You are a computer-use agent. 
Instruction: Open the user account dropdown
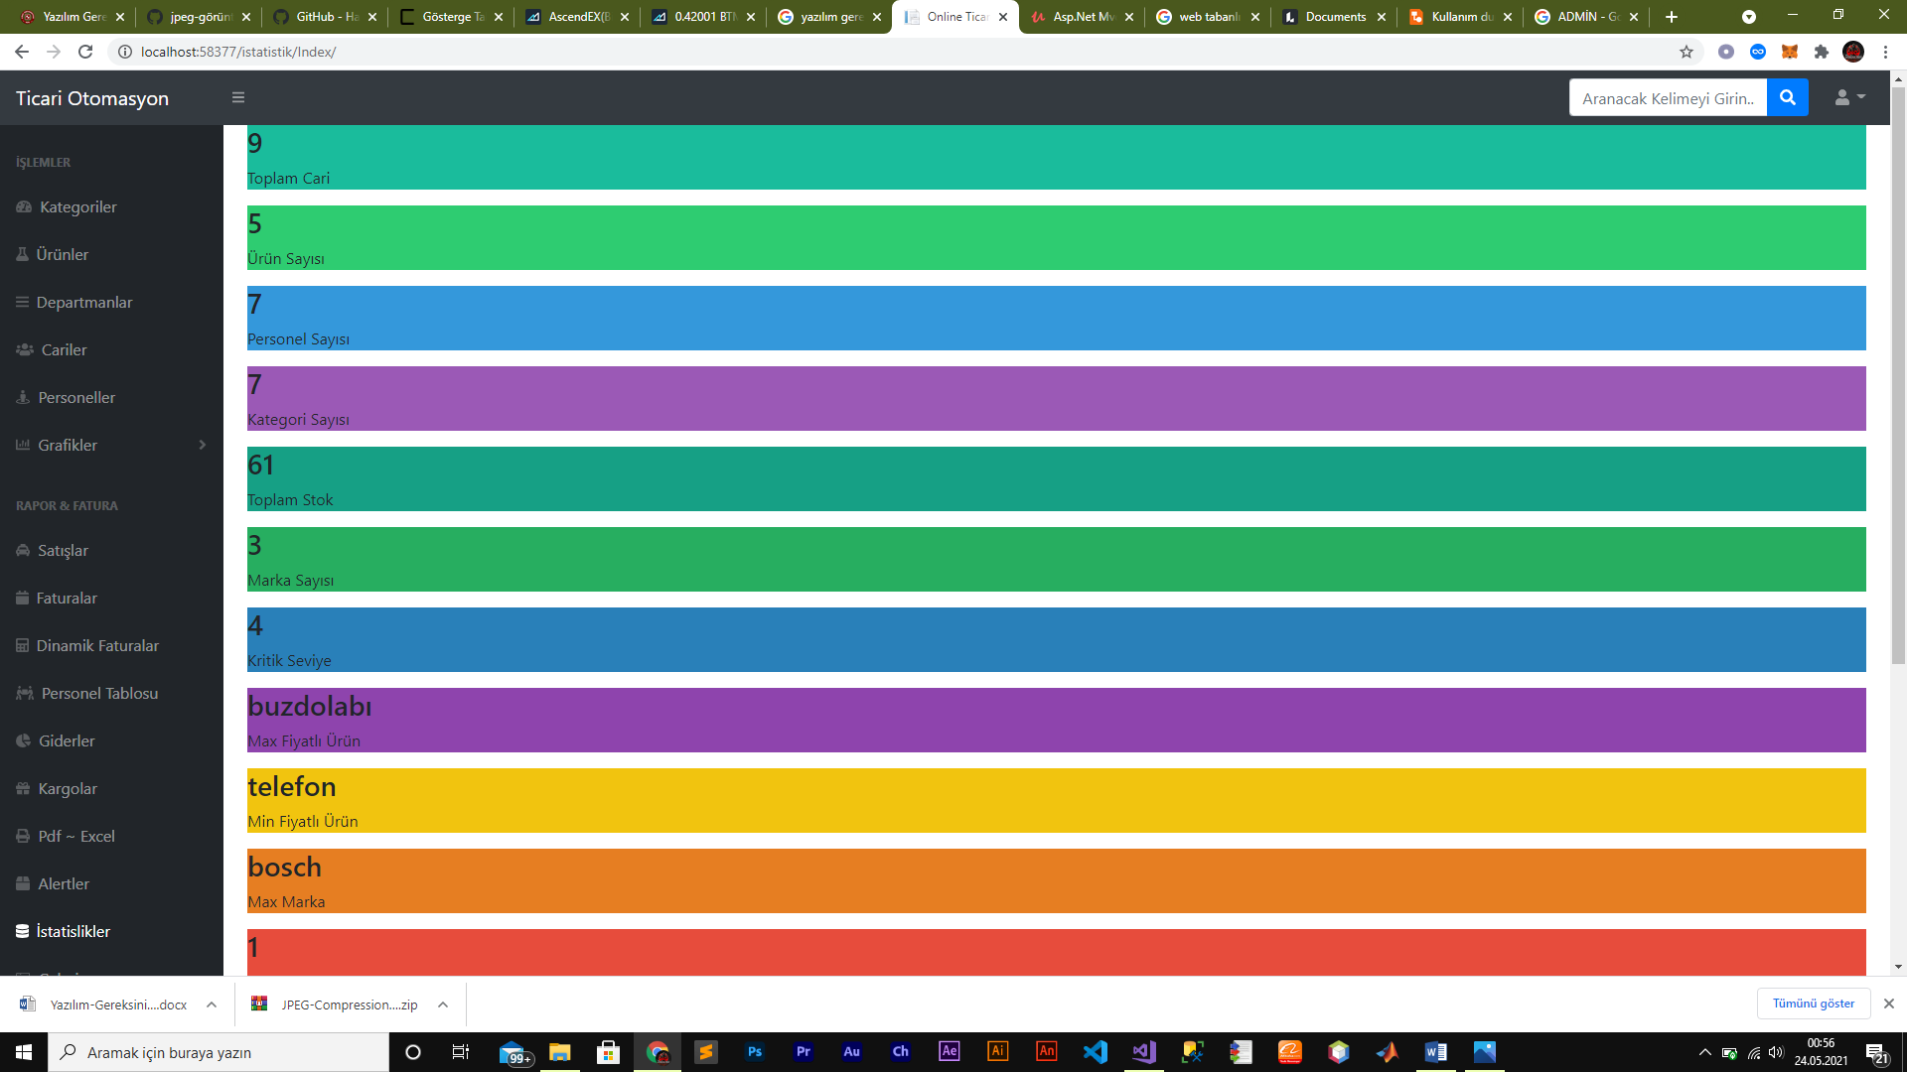click(1849, 97)
